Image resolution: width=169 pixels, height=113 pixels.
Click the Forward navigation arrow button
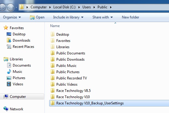(x=11, y=7)
